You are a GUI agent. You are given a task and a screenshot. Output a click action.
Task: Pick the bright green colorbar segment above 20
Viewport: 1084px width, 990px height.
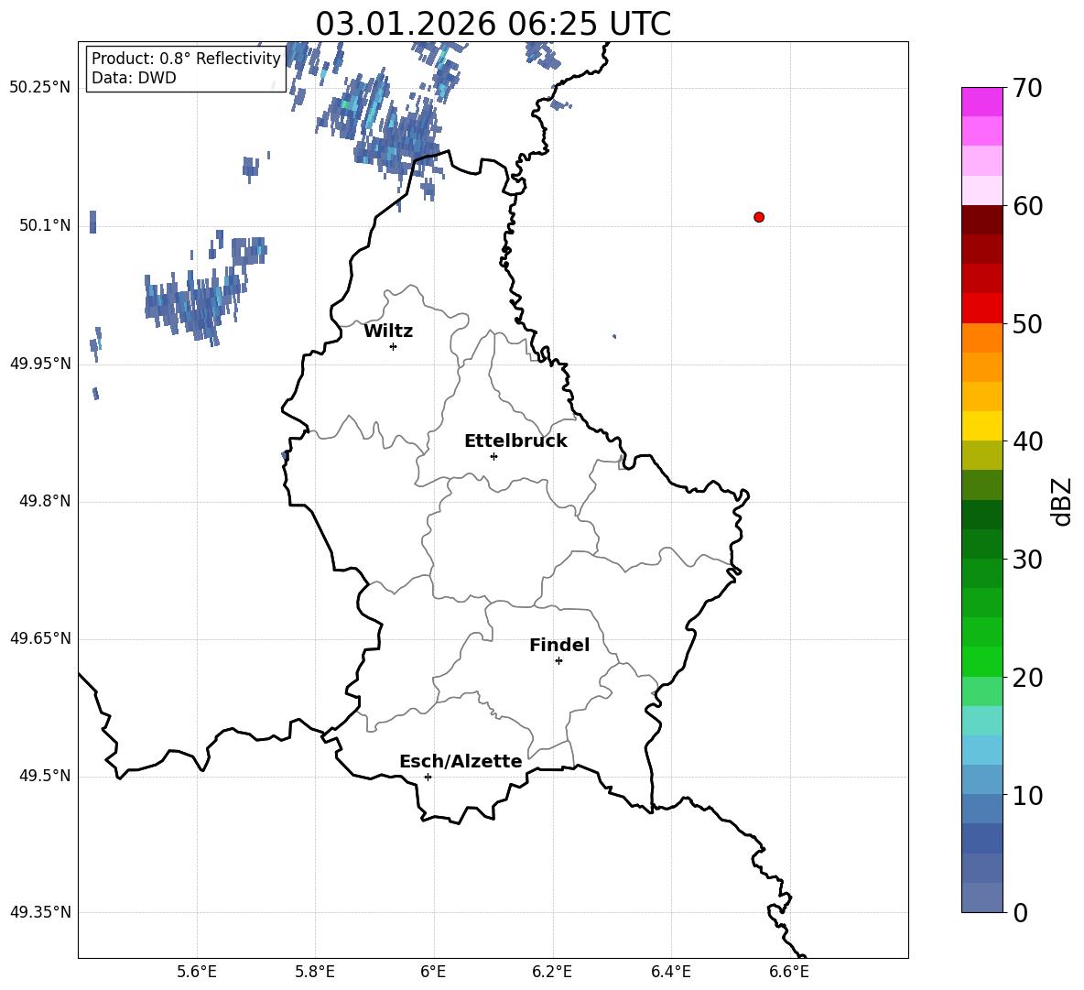click(982, 661)
